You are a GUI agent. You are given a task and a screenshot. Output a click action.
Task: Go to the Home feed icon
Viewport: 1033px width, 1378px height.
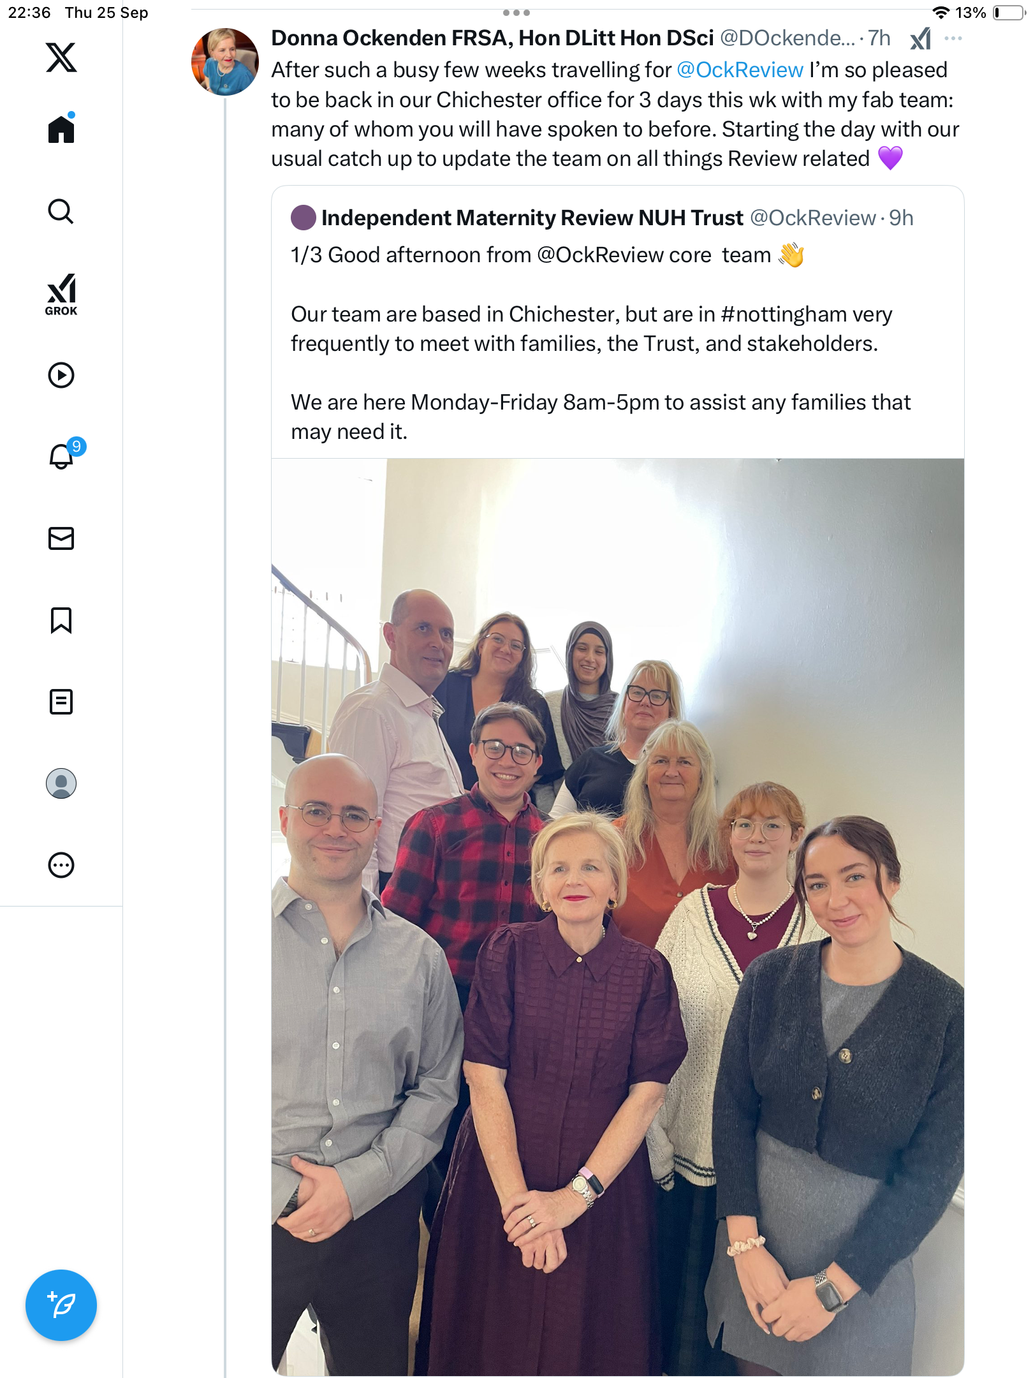click(x=61, y=128)
